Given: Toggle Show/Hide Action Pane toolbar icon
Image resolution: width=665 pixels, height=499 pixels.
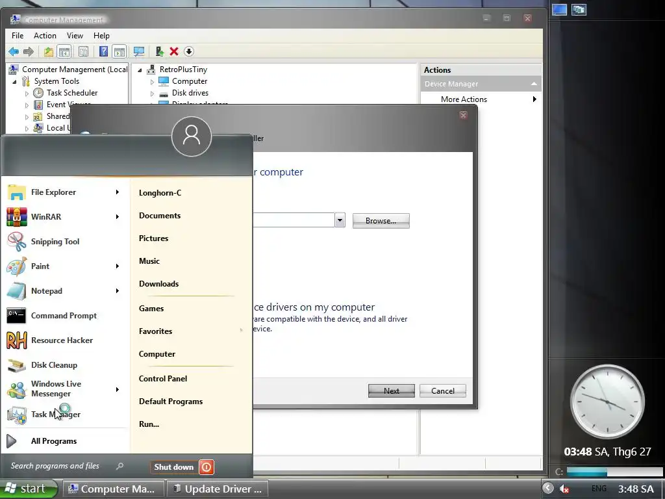Looking at the screenshot, I should pyautogui.click(x=119, y=52).
